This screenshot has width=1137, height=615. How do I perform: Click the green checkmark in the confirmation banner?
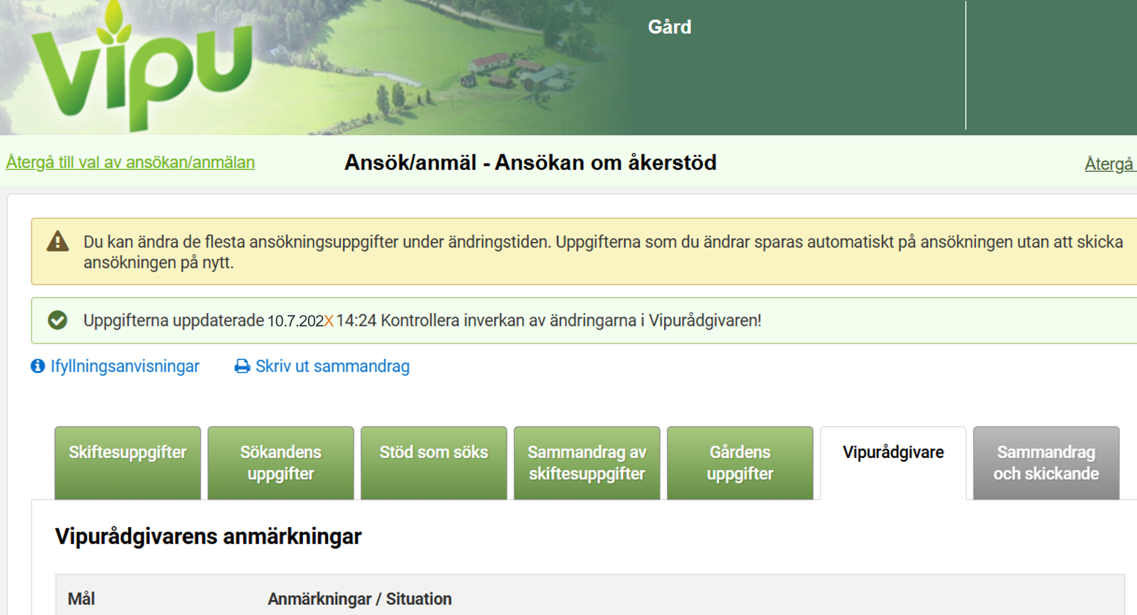58,321
